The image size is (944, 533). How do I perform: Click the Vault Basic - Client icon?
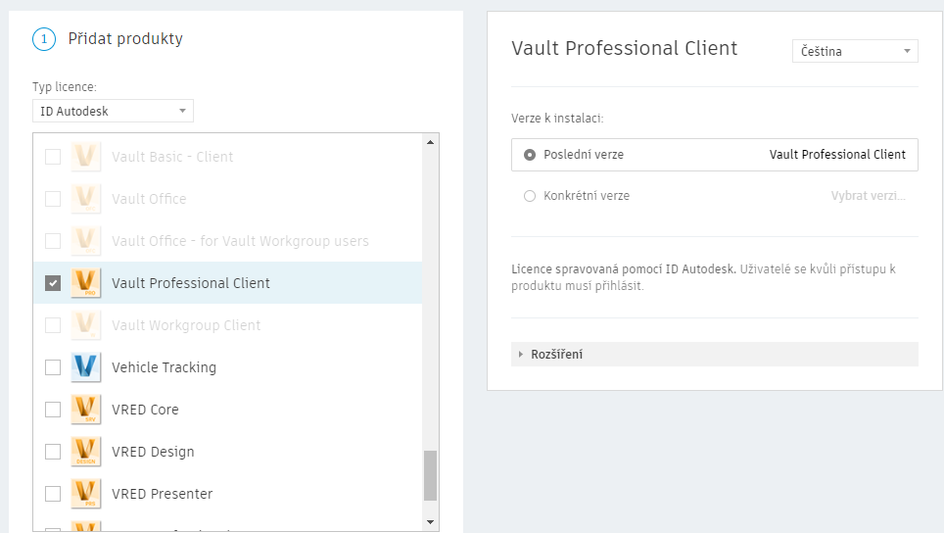tap(86, 157)
